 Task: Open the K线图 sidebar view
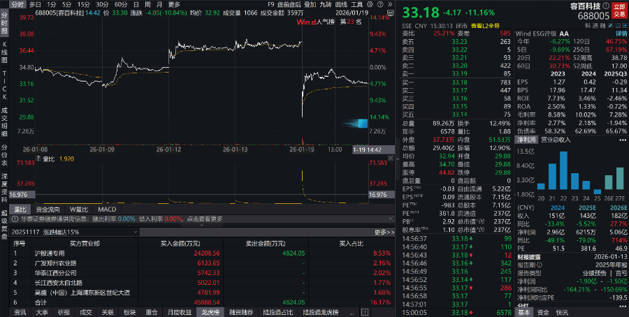(4, 52)
